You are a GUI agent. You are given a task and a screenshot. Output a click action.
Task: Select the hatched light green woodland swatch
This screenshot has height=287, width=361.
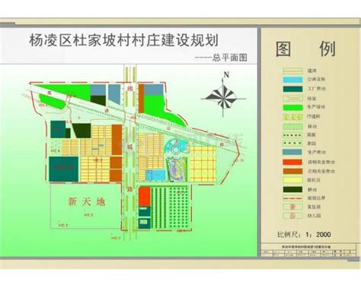tap(292, 126)
